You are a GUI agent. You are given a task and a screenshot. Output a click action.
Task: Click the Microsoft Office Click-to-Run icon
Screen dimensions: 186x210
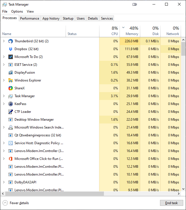coord(11,159)
